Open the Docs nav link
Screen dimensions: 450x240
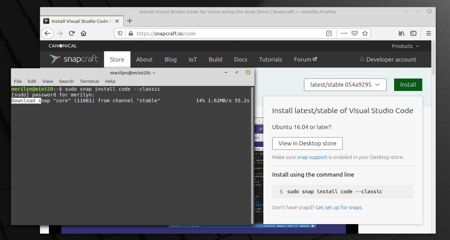(x=241, y=59)
